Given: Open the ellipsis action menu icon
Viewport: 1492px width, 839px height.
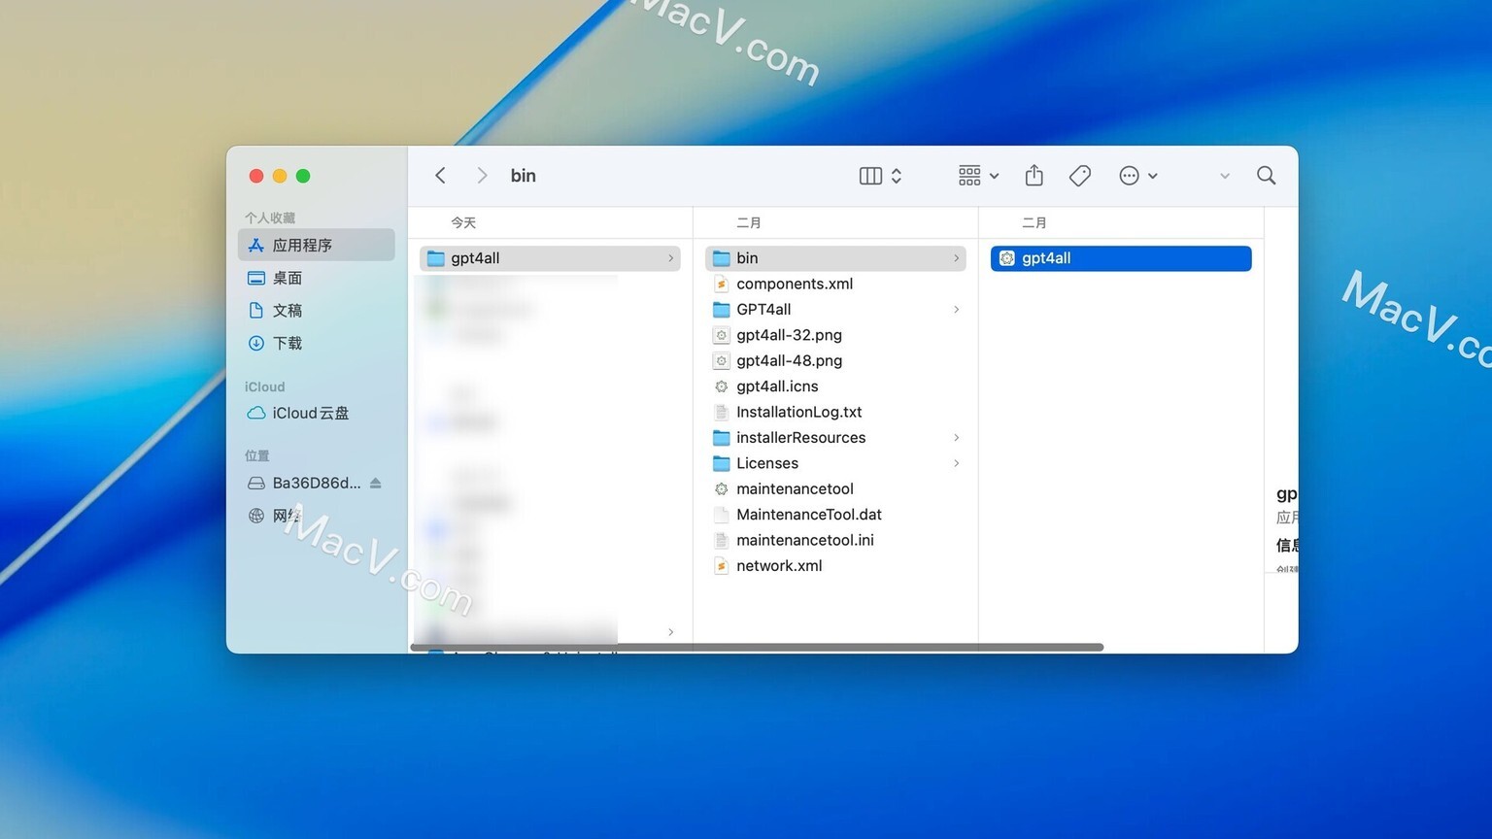Looking at the screenshot, I should coord(1129,176).
